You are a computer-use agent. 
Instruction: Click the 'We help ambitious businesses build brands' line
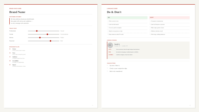[22, 19]
